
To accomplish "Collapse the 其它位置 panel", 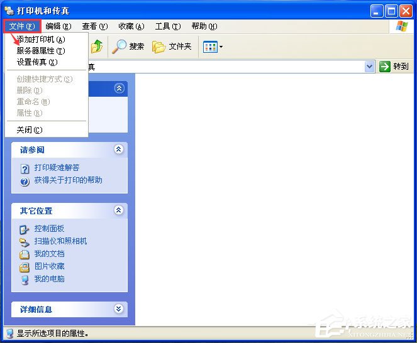I will click(x=119, y=210).
